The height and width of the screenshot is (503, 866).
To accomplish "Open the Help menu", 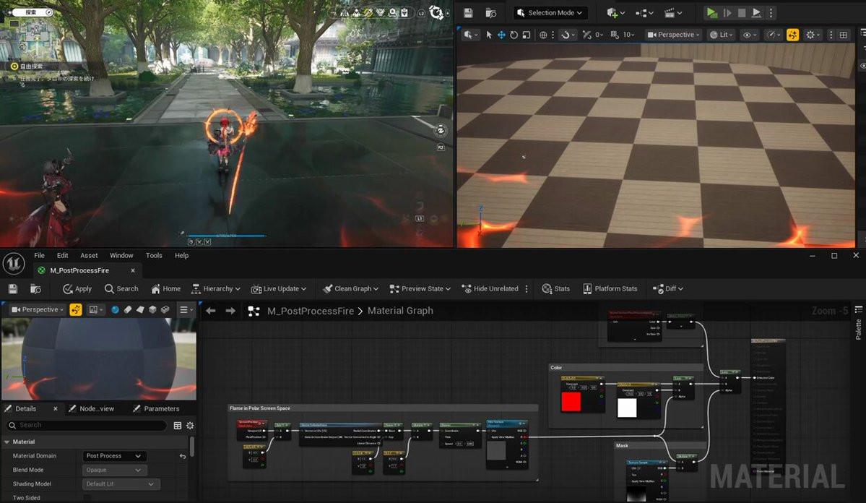I will point(182,255).
